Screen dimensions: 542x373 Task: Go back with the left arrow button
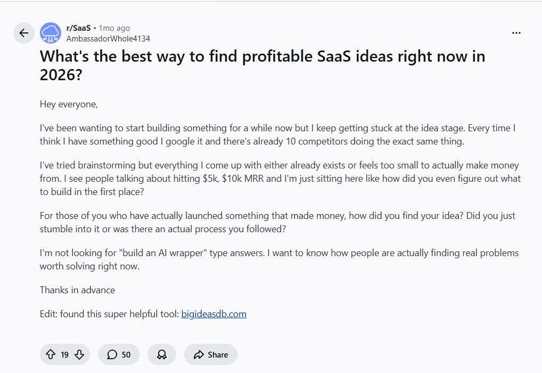23,33
